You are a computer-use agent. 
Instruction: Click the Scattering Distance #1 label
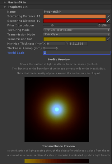point(24,16)
